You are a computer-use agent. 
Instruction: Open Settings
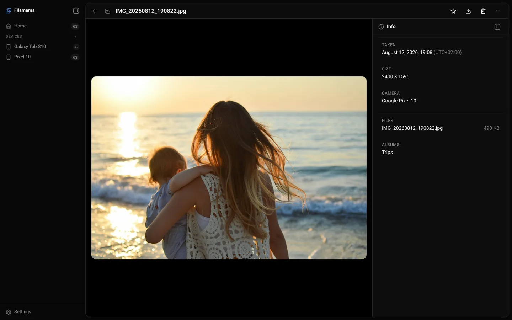point(43,312)
